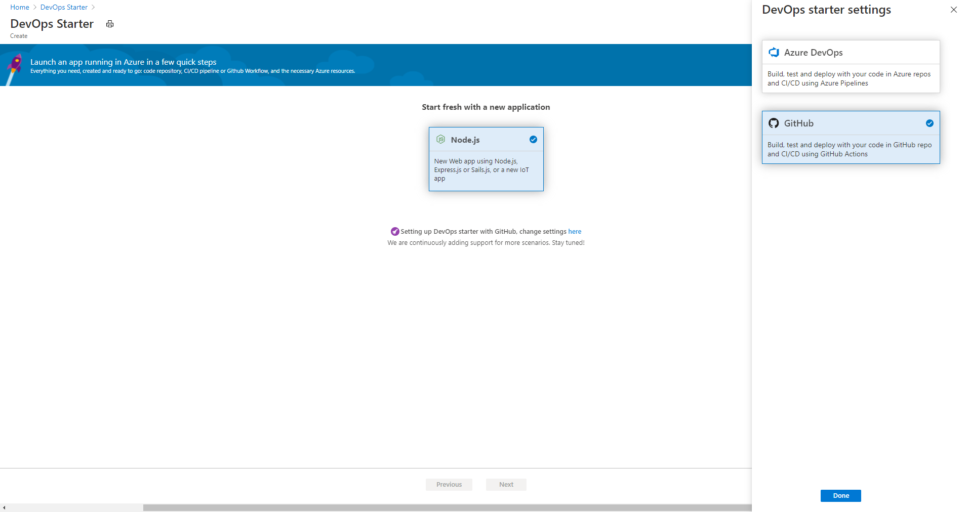This screenshot has width=968, height=512.
Task: Select the Azure DevOps option card title
Action: click(x=814, y=53)
